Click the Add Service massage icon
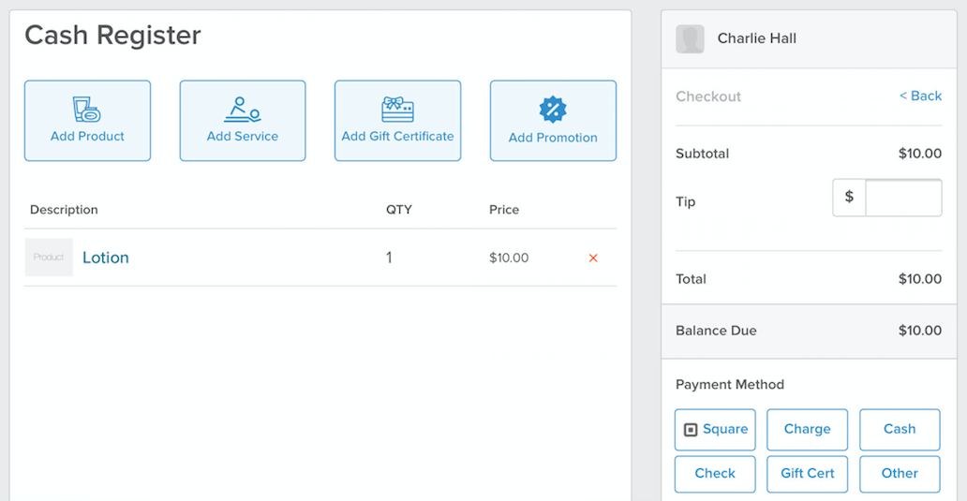The width and height of the screenshot is (967, 501). pyautogui.click(x=243, y=110)
